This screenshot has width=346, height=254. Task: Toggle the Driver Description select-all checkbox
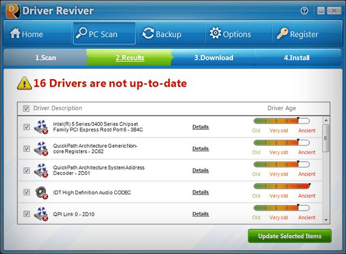pos(27,109)
